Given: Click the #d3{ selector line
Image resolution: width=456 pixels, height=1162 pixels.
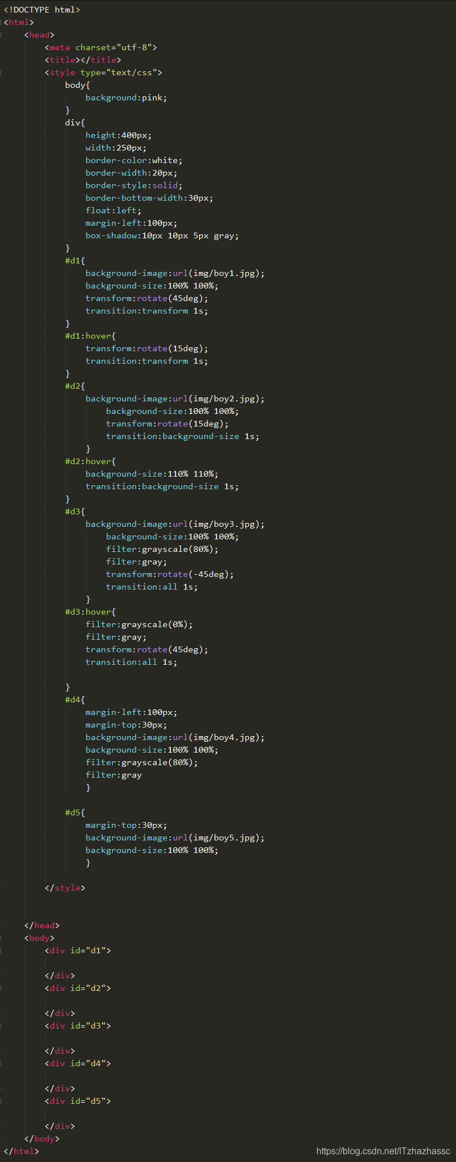Looking at the screenshot, I should pyautogui.click(x=75, y=511).
